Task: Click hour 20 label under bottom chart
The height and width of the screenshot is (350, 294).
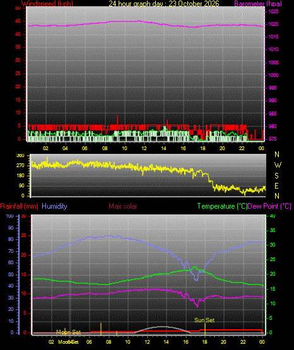Action: 223,342
